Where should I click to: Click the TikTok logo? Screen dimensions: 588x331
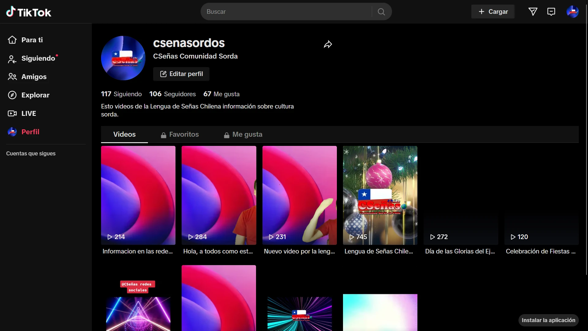tap(28, 12)
